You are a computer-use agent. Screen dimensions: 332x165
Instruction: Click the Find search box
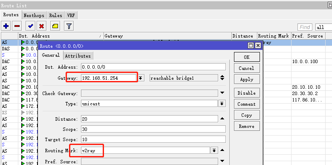[x=305, y=27]
